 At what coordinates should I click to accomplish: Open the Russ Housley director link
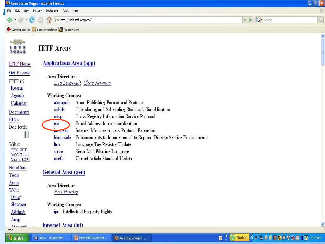pyautogui.click(x=66, y=192)
